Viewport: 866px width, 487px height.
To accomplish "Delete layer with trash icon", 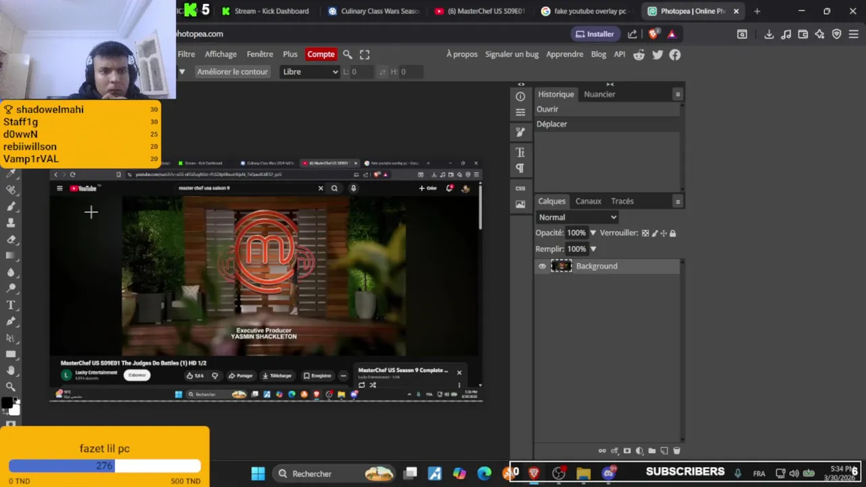I will coord(677,450).
